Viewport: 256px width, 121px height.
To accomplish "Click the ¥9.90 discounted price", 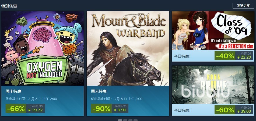I will click(x=120, y=110).
